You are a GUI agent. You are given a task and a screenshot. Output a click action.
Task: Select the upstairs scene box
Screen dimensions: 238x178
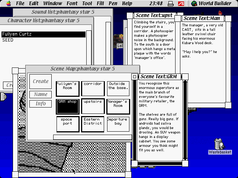pos(93,106)
